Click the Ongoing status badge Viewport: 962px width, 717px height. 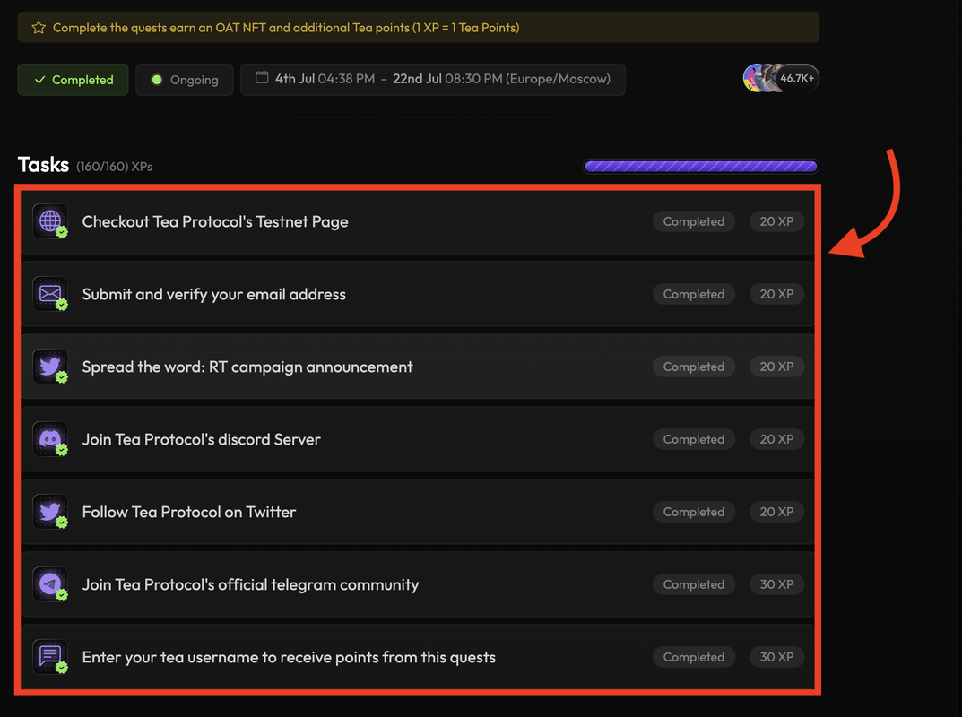pos(185,80)
